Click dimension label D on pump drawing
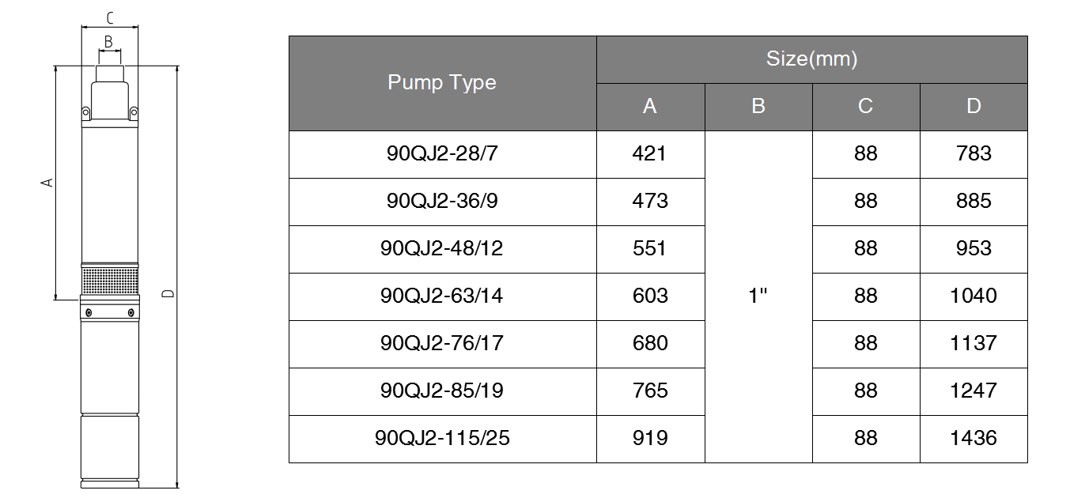 click(x=167, y=294)
